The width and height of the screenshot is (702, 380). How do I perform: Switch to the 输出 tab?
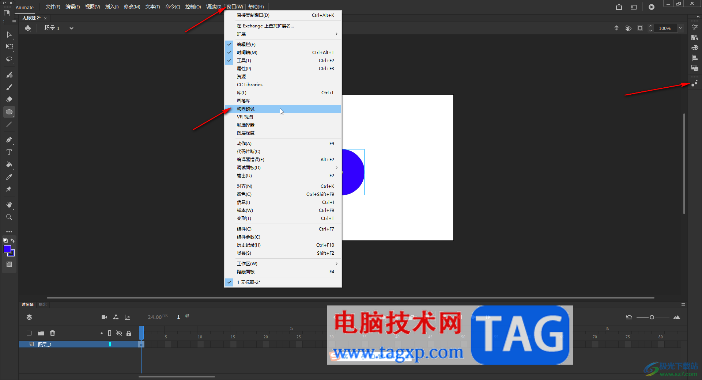[43, 304]
